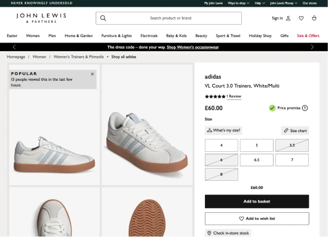Open Sale & Offers menu

(x=308, y=36)
